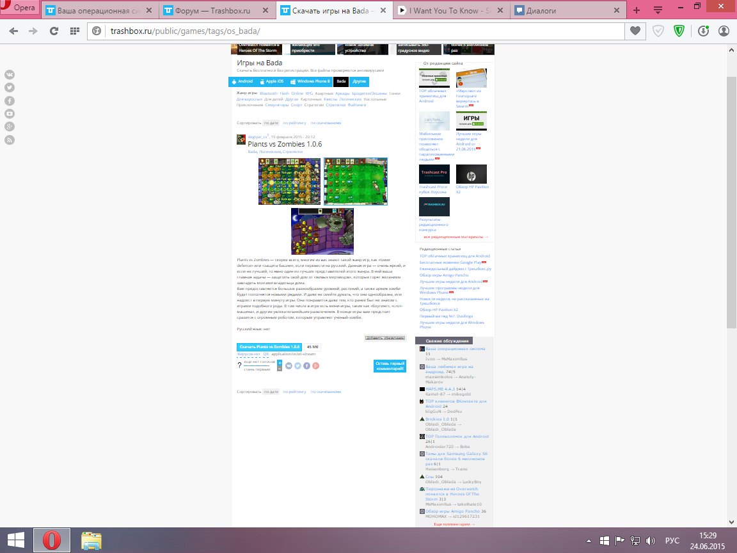Filter games by Bluetooth genre
The height and width of the screenshot is (553, 737).
pos(269,93)
